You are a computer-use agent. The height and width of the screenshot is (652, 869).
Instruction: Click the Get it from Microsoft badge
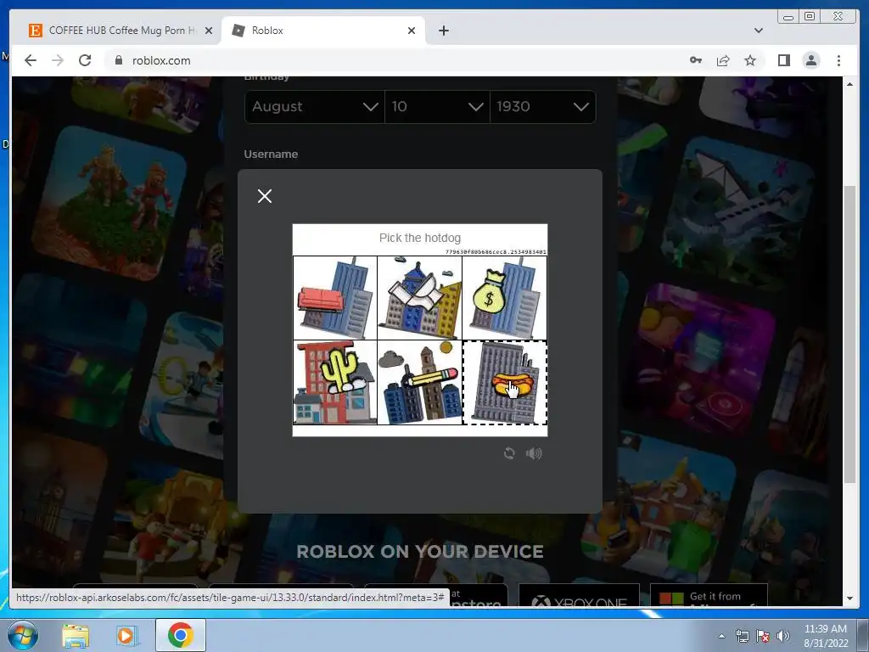709,595
